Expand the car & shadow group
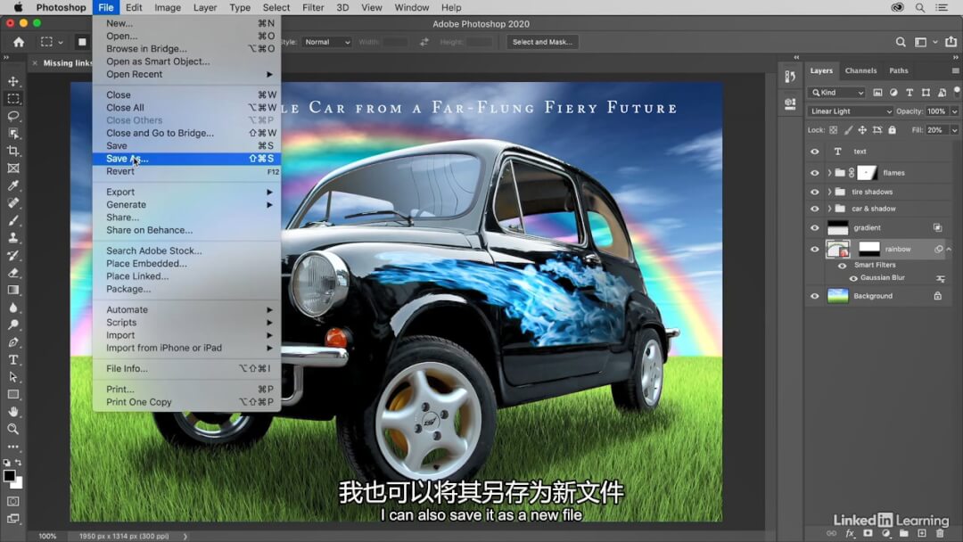Image resolution: width=963 pixels, height=542 pixels. coord(829,209)
